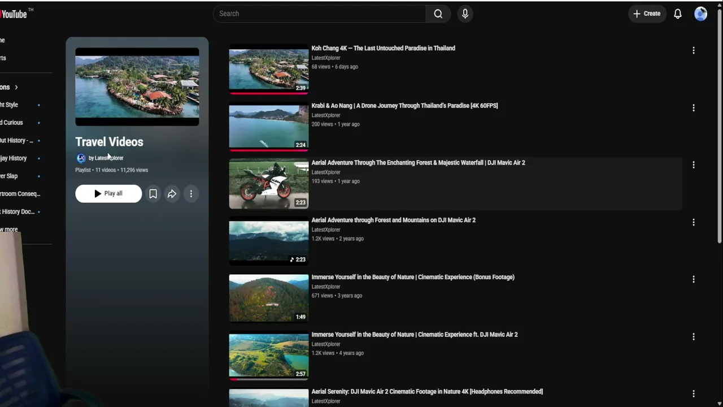
Task: Open 'Aerial Adventure Through The Enchanting Forest' title
Action: (418, 163)
